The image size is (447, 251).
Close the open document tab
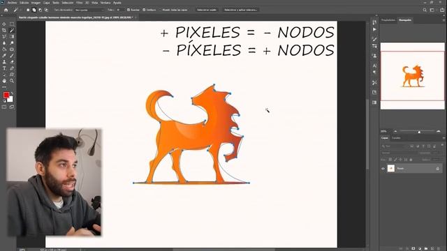pyautogui.click(x=135, y=17)
